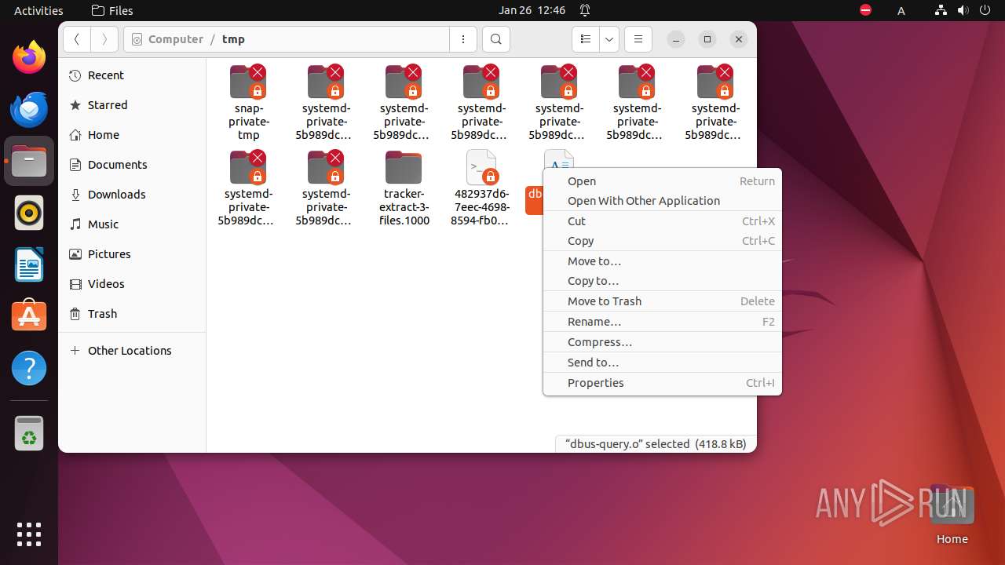The height and width of the screenshot is (565, 1005).
Task: Launch Rhythmbox from the dock
Action: (x=29, y=213)
